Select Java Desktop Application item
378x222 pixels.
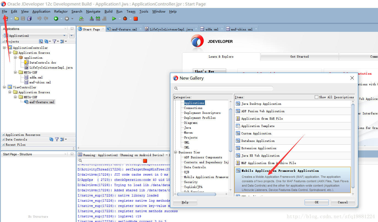[293, 104]
